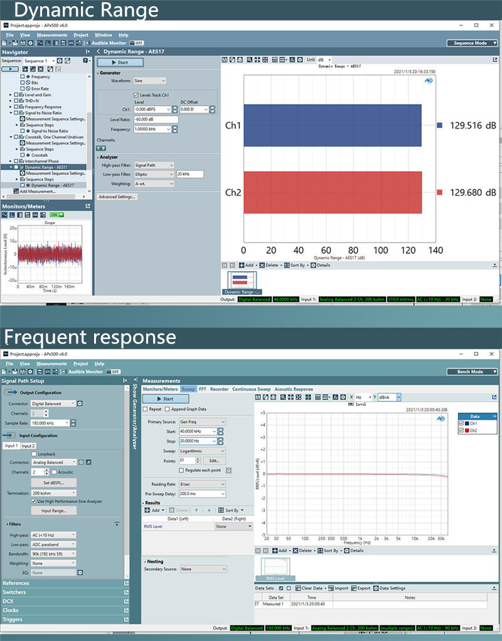Click the Delete icon below the dynamic range graph
502x641 pixels.
tap(262, 266)
